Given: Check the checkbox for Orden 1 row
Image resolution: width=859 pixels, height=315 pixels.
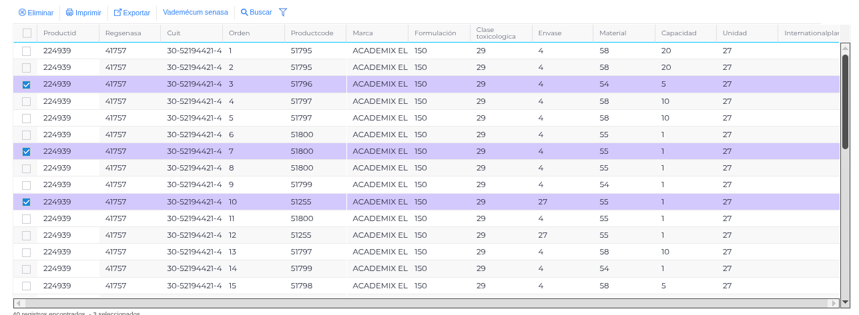Looking at the screenshot, I should 27,51.
